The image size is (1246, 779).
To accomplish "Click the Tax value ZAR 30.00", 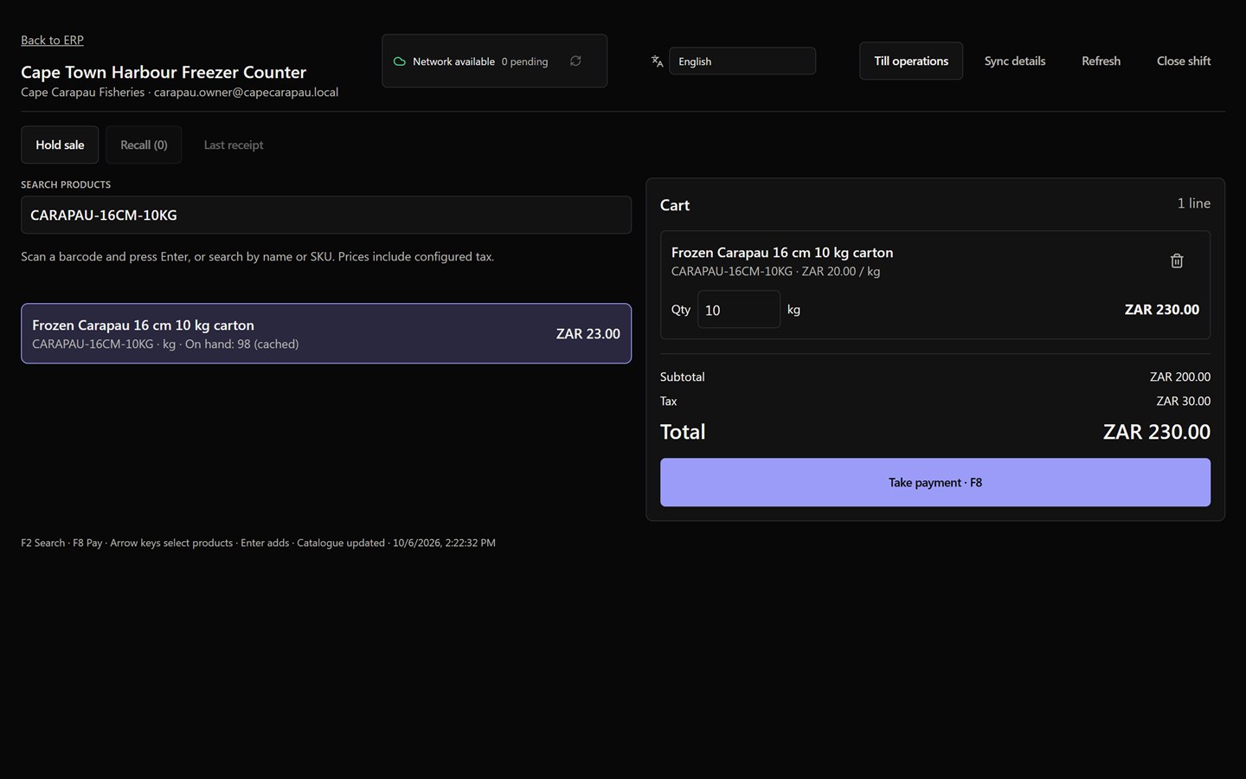I will coord(1184,402).
